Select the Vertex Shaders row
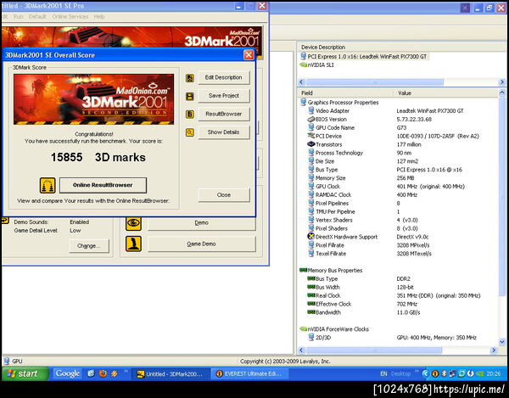509x398 pixels. 401,220
